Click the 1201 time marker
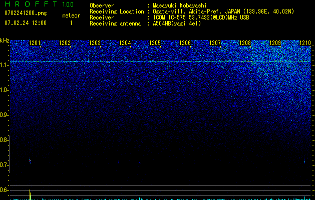The image size is (315, 200). click(35, 42)
